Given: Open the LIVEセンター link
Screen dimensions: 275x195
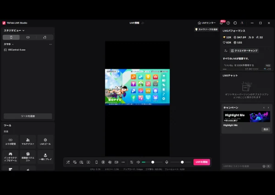Looking at the screenshot, I should 207,23.
